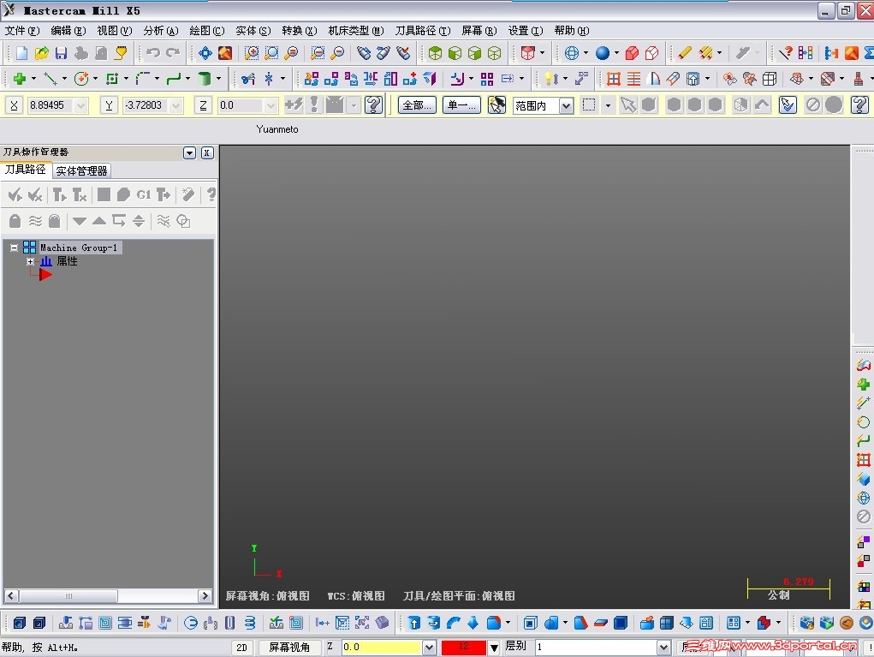The image size is (874, 657).
Task: Click the move insert arrow down icon
Action: click(x=80, y=221)
